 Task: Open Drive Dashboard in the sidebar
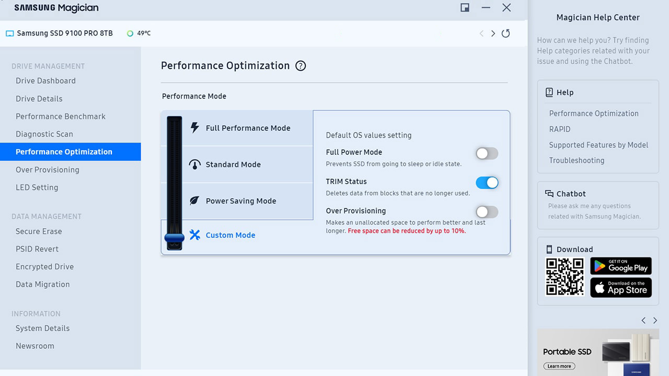pos(45,81)
